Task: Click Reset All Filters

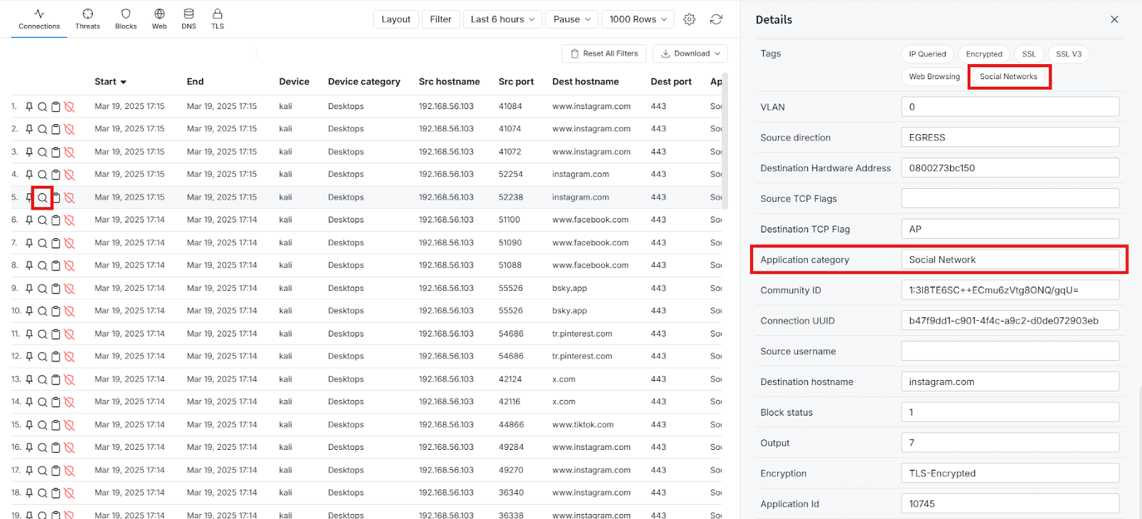Action: [605, 53]
